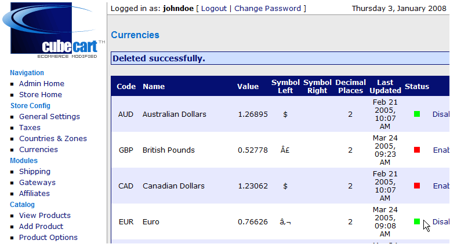Open Add Product in Catalog
Screen dimensions: 450x244
pyautogui.click(x=41, y=226)
